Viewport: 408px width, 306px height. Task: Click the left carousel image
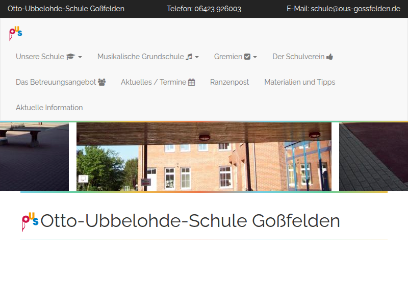coord(33,156)
